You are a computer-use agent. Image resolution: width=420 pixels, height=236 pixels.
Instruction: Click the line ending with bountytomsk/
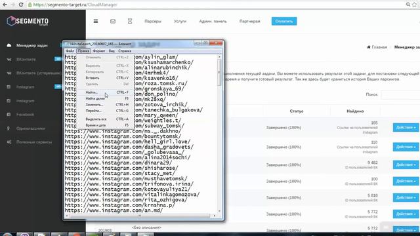tap(123, 136)
